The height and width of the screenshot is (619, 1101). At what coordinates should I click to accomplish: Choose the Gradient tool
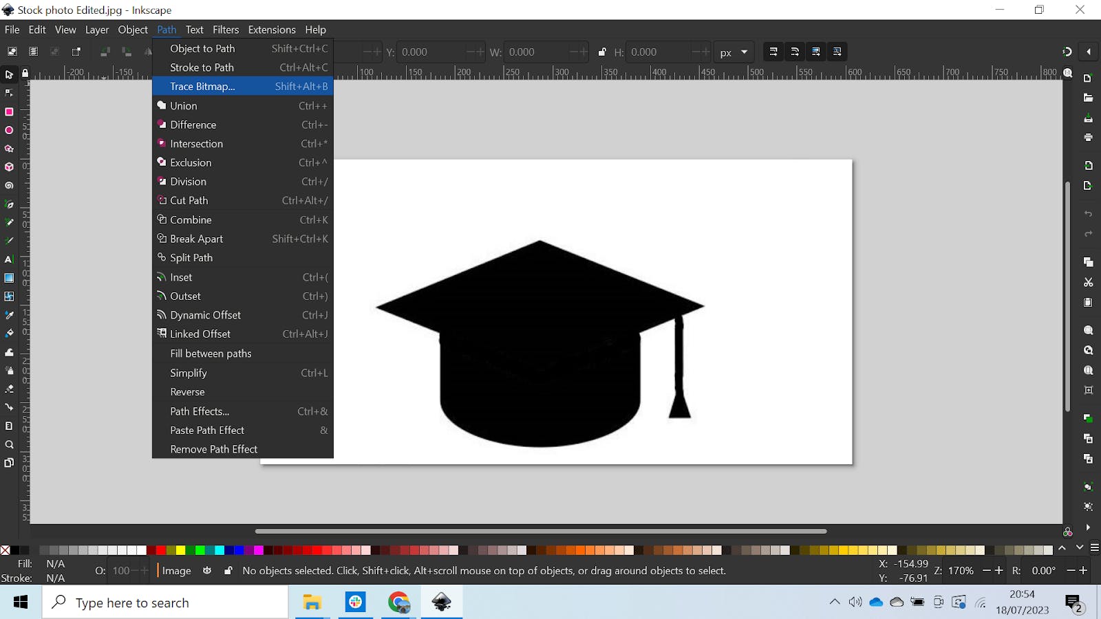pos(9,278)
